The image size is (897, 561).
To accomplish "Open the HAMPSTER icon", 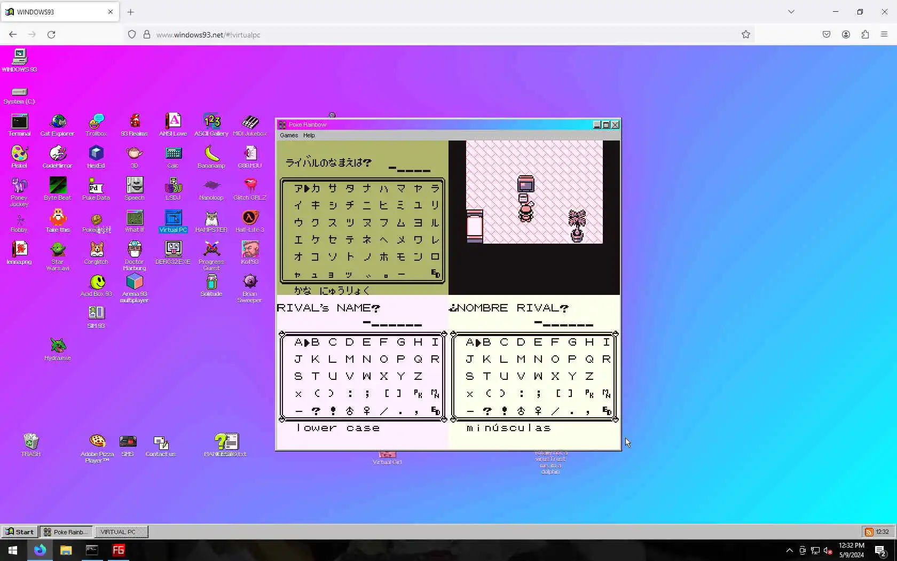I will tap(211, 221).
